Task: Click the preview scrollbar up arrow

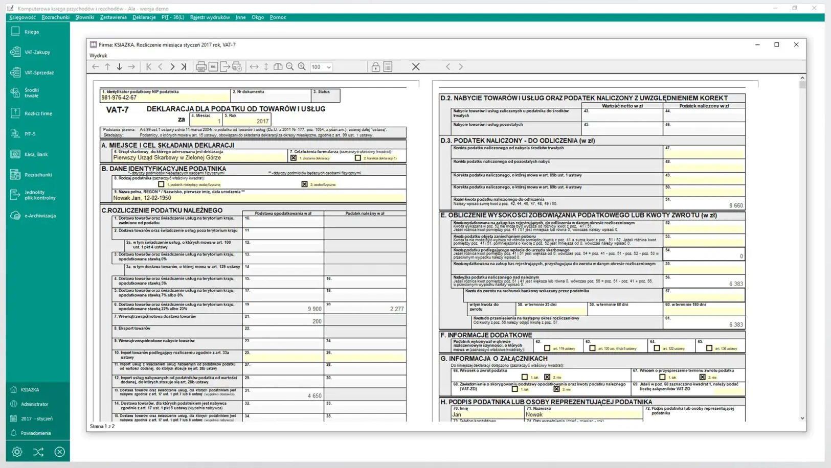Action: 802,78
